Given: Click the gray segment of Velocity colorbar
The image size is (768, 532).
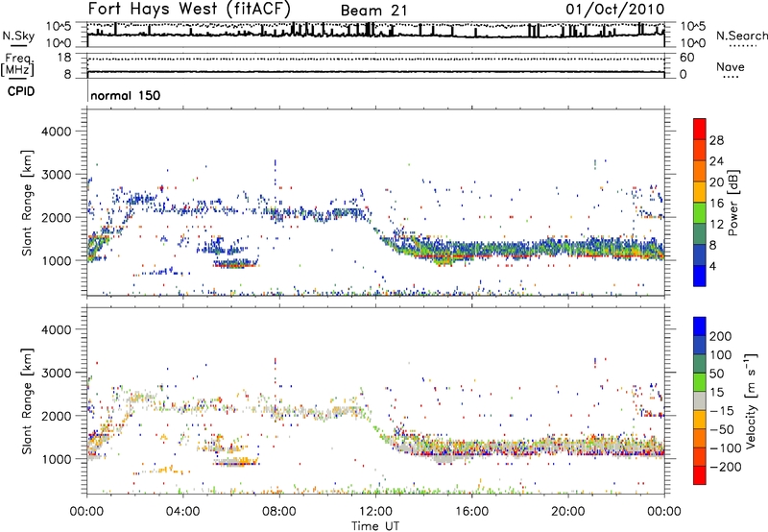Looking at the screenshot, I should click(700, 400).
